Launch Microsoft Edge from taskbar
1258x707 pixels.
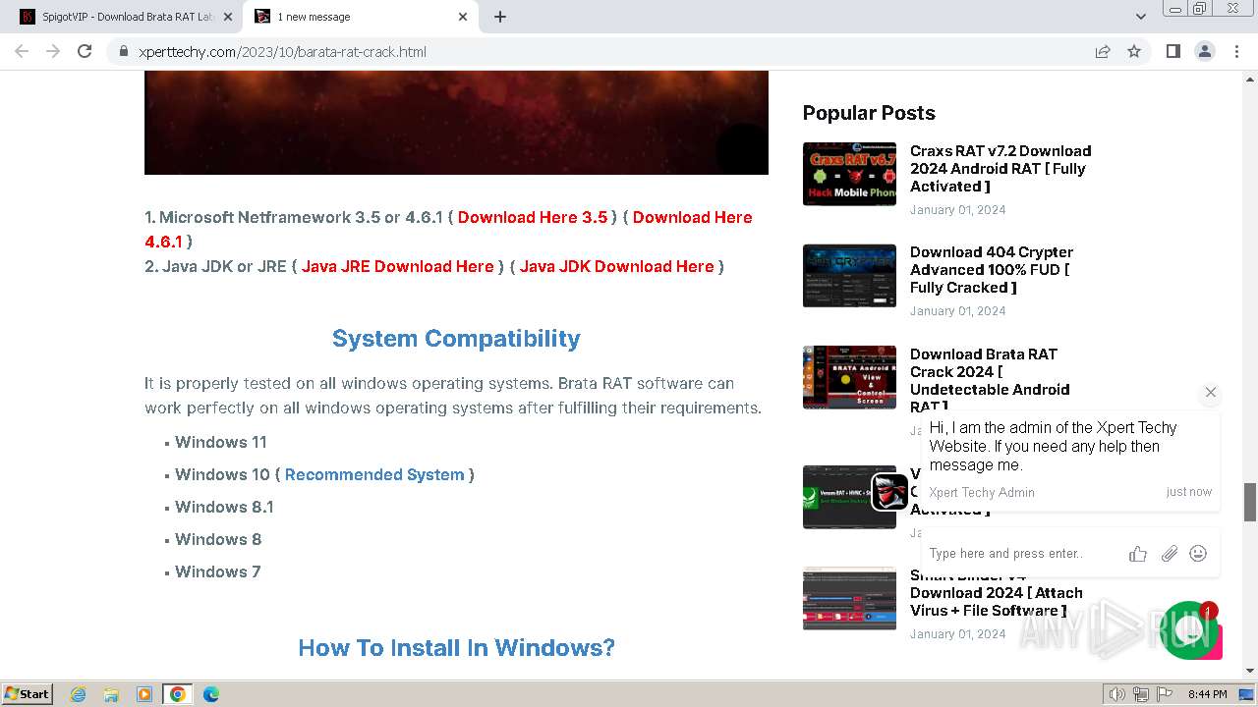point(211,694)
